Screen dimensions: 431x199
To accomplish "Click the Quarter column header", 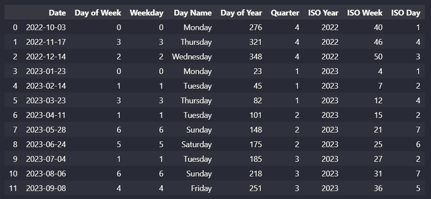I will (285, 13).
